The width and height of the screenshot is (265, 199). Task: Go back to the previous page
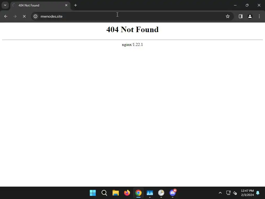(6, 16)
